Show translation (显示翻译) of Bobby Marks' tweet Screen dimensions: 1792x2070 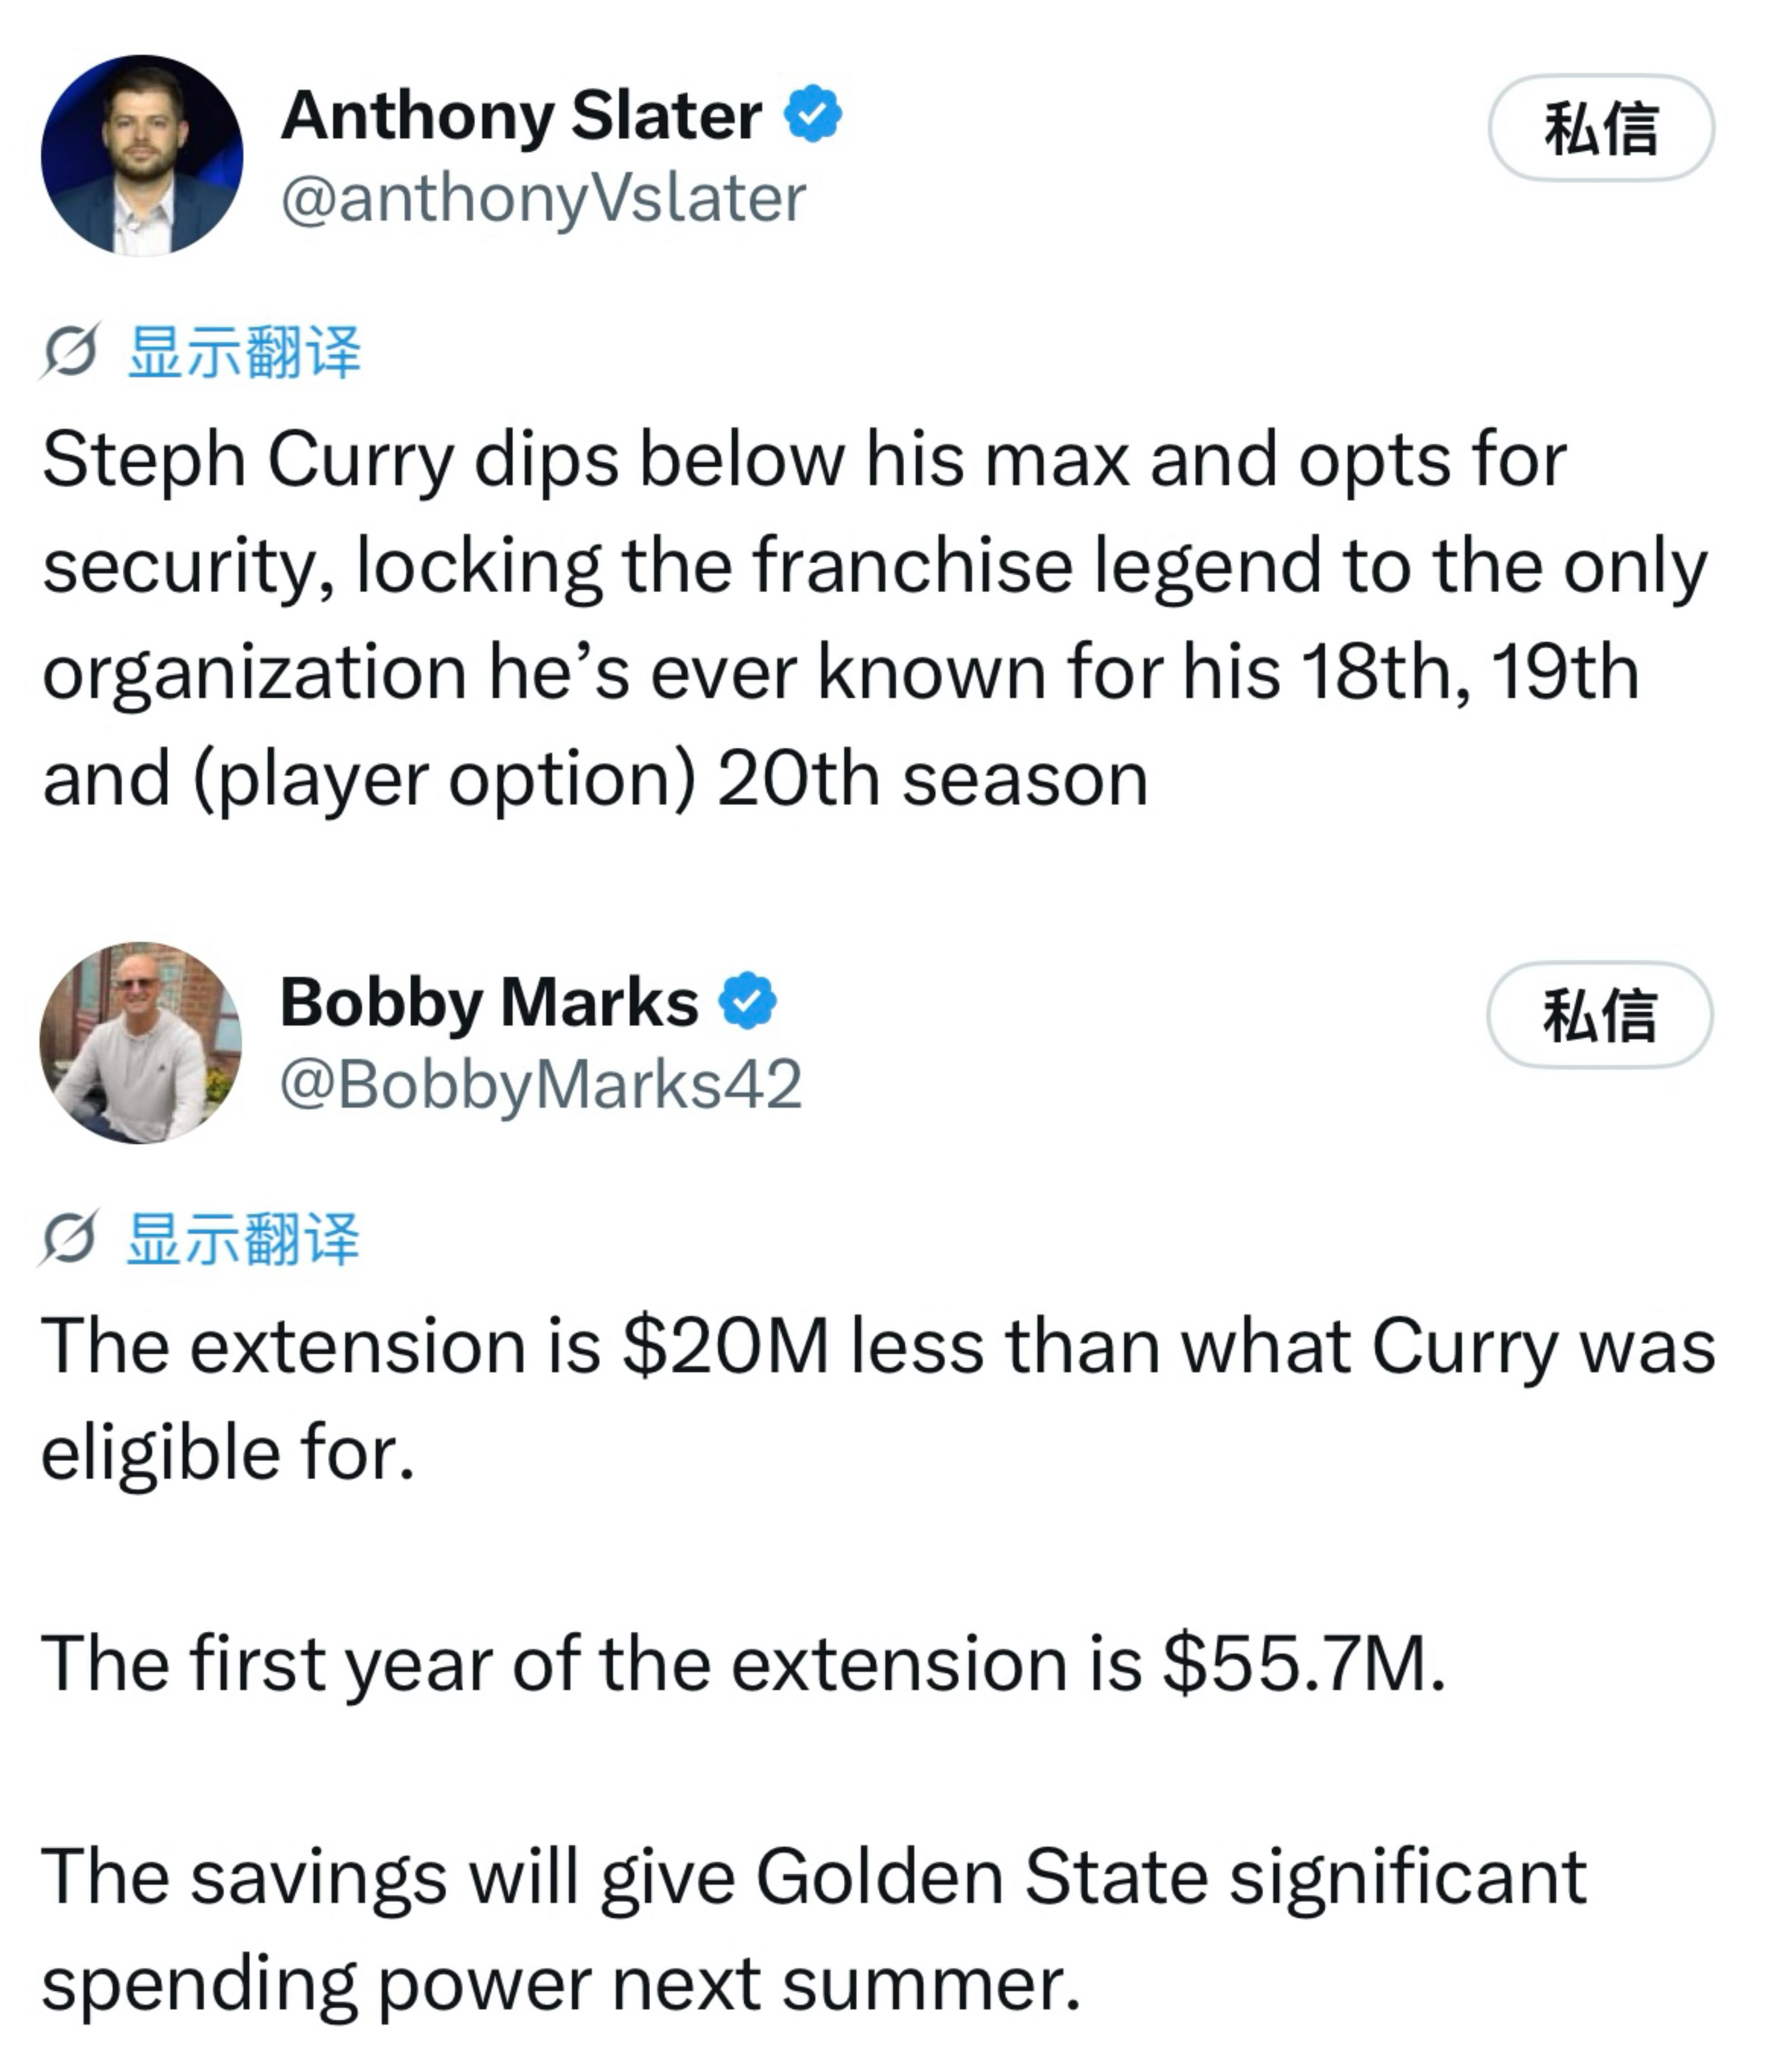(x=243, y=1238)
